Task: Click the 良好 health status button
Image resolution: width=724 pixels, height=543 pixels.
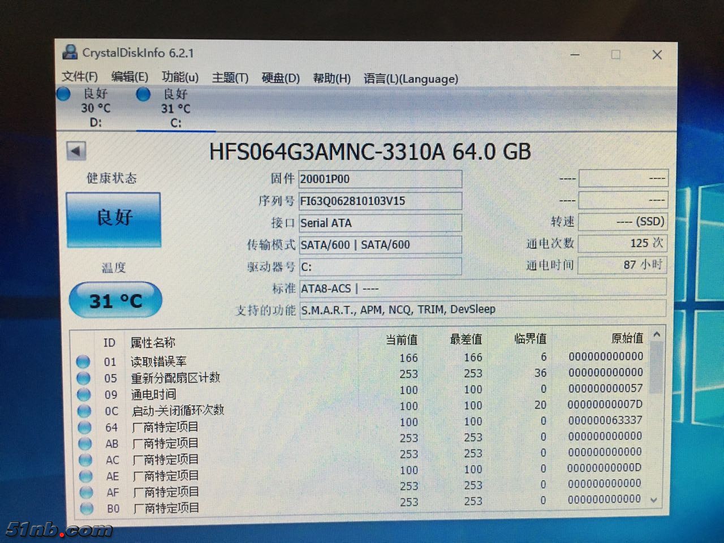Action: tap(114, 219)
